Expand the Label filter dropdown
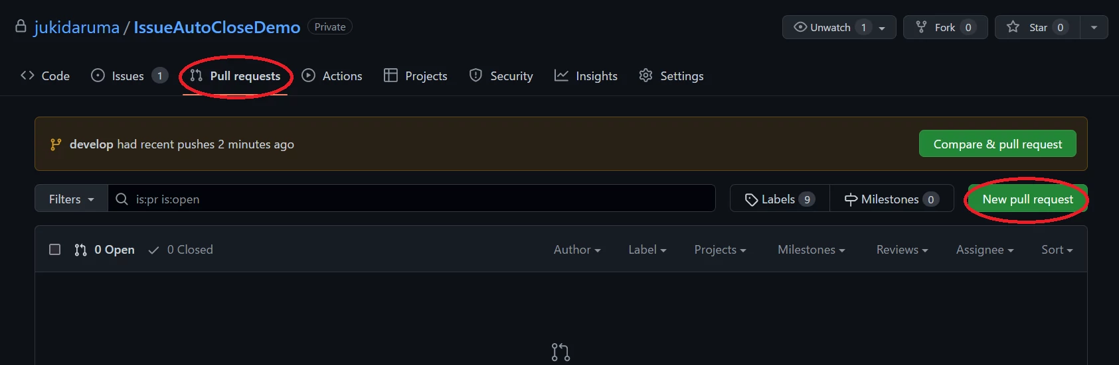Viewport: 1119px width, 365px height. 647,249
